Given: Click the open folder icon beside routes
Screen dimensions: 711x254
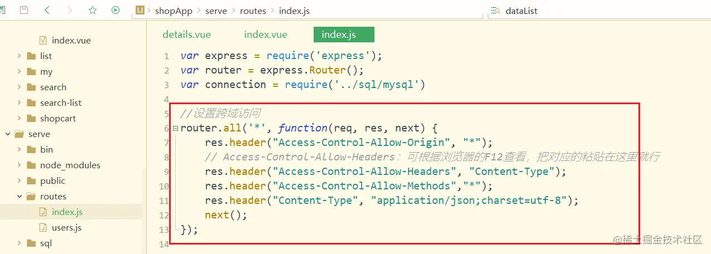Looking at the screenshot, I should pos(31,196).
